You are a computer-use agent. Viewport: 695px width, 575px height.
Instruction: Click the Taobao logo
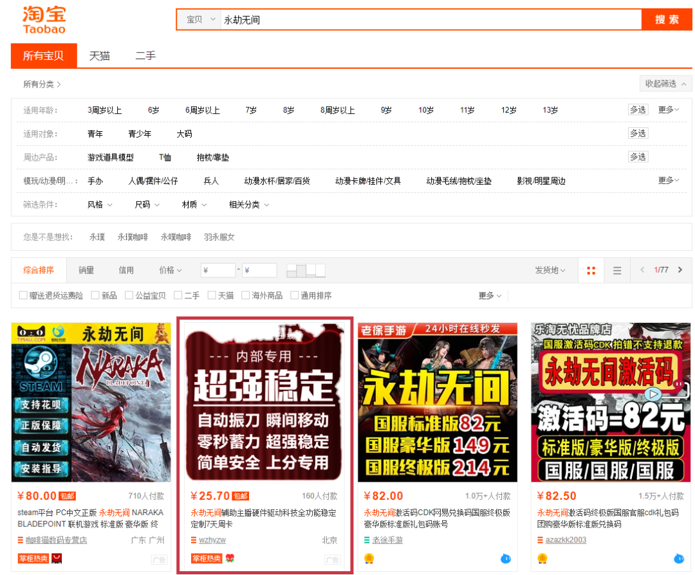click(x=44, y=20)
